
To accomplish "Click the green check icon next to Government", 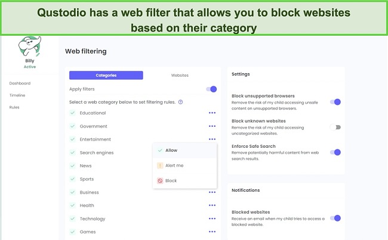I will (x=72, y=126).
